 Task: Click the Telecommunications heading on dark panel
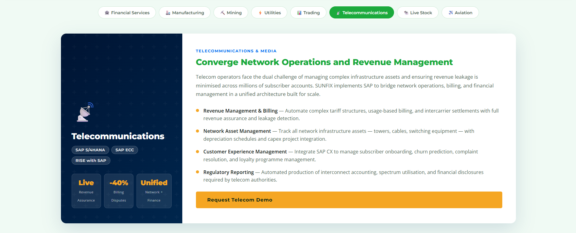pyautogui.click(x=118, y=136)
